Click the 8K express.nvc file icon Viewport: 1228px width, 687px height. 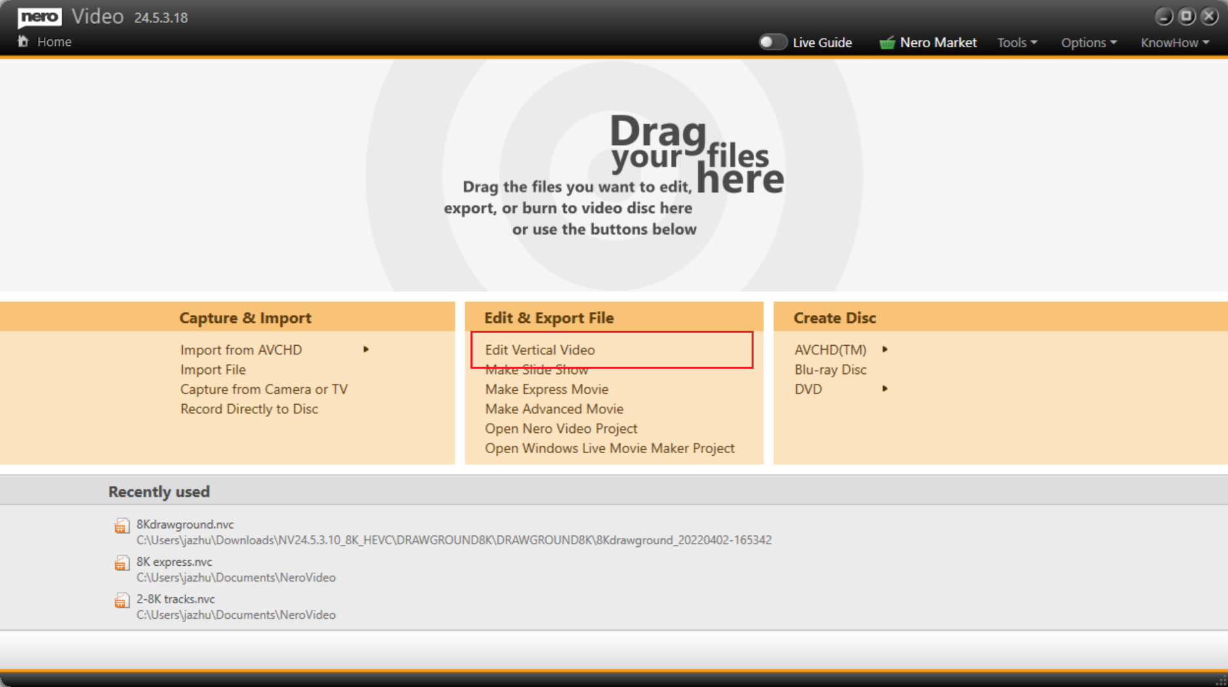[122, 563]
